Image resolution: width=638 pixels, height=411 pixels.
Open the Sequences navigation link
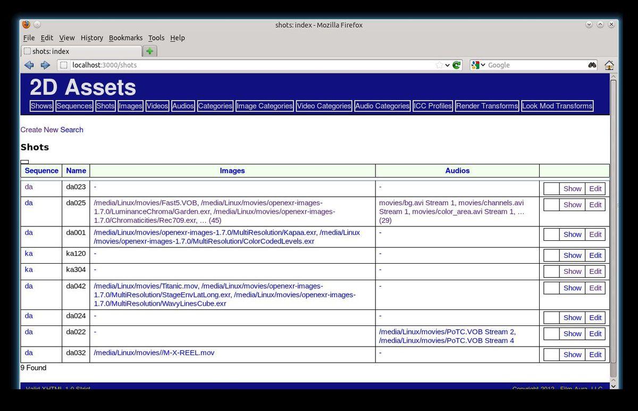tap(74, 106)
